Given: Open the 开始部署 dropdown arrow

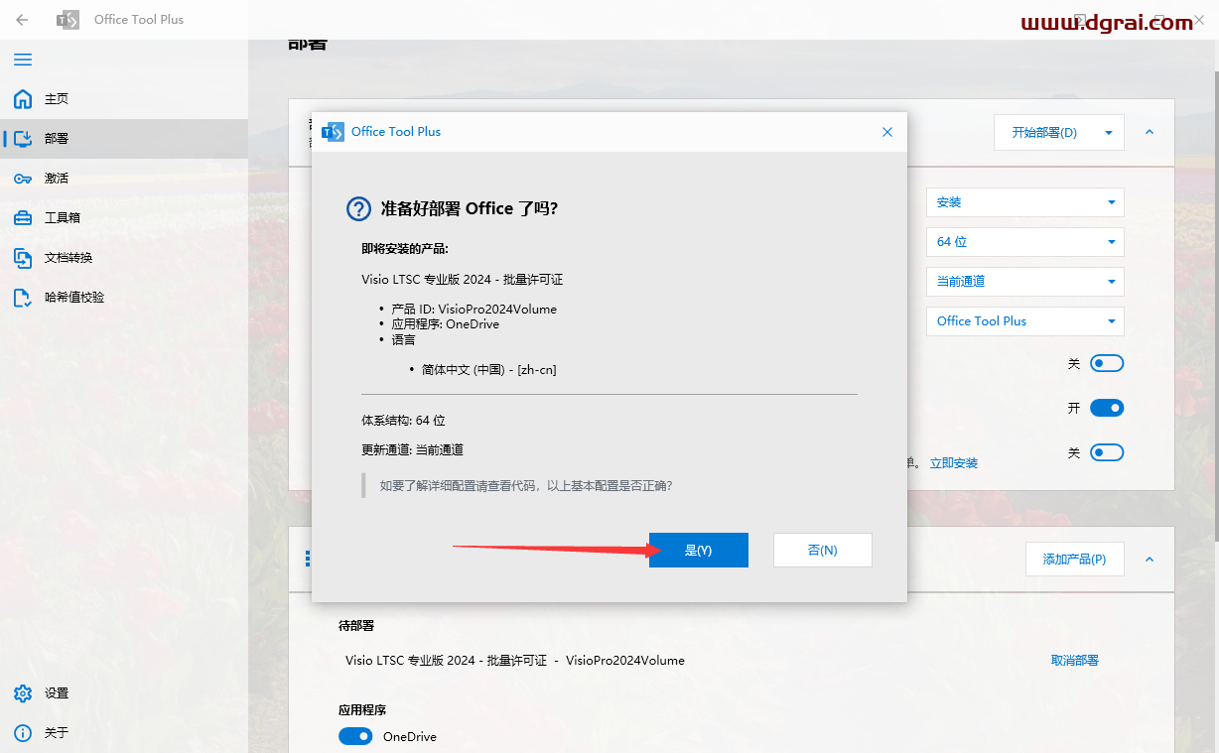Looking at the screenshot, I should tap(1110, 133).
